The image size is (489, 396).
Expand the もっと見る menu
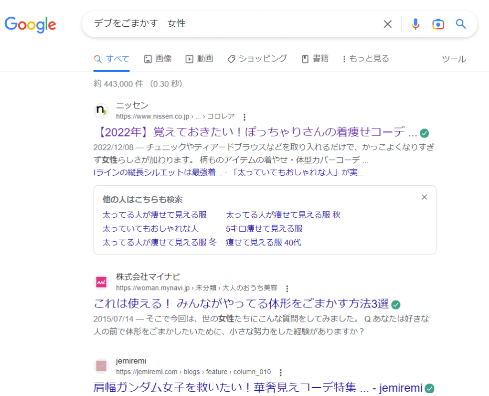[x=366, y=59]
